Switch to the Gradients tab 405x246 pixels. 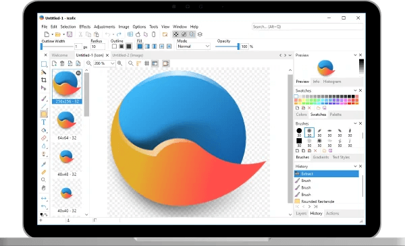[x=321, y=157]
